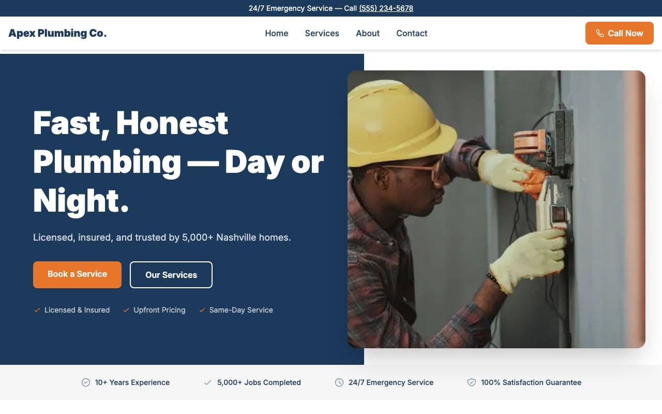This screenshot has height=414, width=662.
Task: Click the phone icon in Call Now button
Action: 600,33
